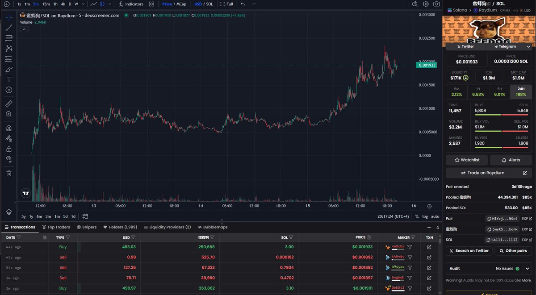Open the chart style dropdown arrow
Screen dimensions: 536x295
[x=110, y=4]
